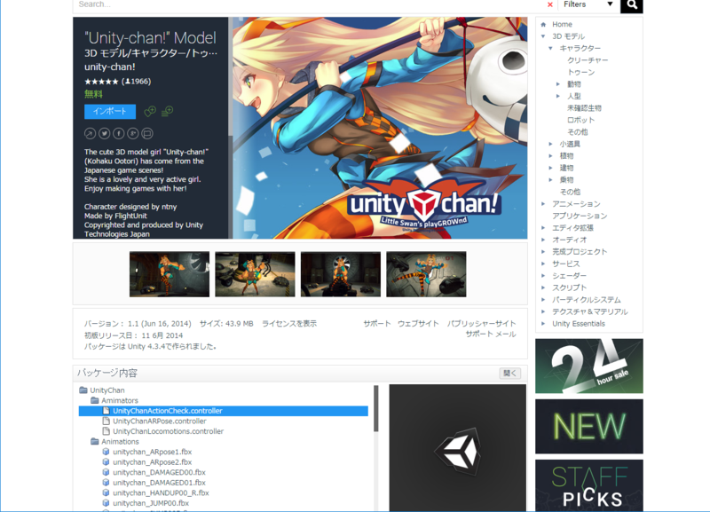Click the サポート メール link

click(x=491, y=335)
